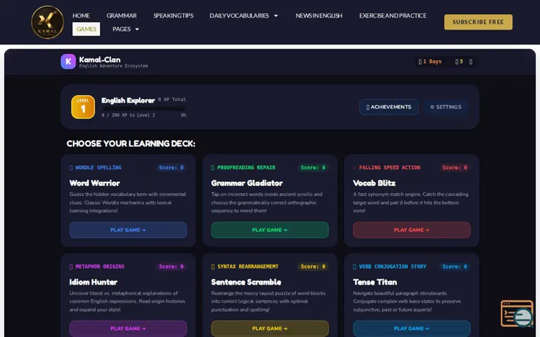The image size is (540, 337).
Task: Click the PROOFREADING REPAIR label
Action: pos(246,167)
